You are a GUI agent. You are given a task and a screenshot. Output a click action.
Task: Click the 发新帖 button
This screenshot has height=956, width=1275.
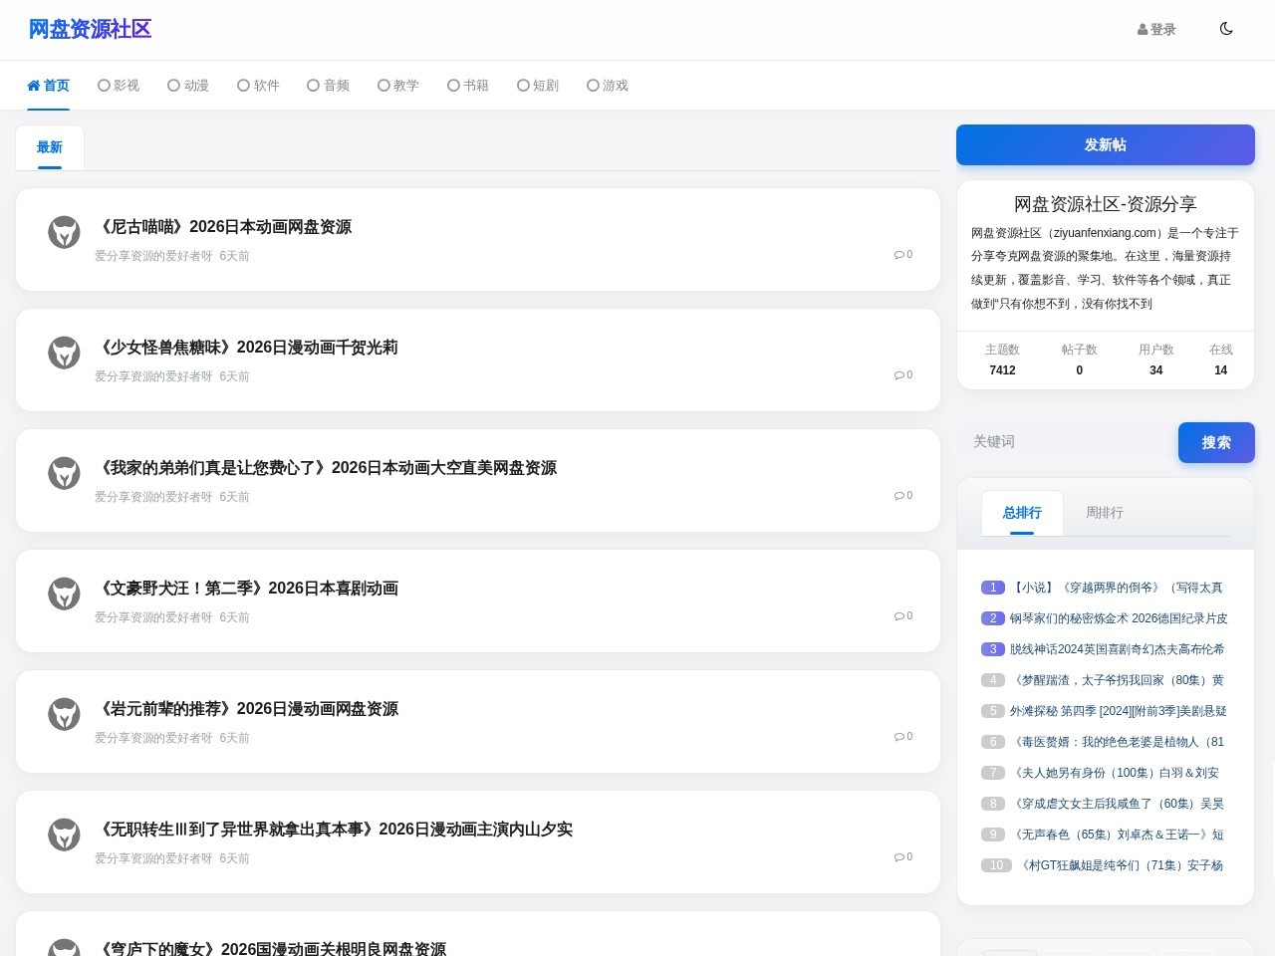(x=1106, y=144)
